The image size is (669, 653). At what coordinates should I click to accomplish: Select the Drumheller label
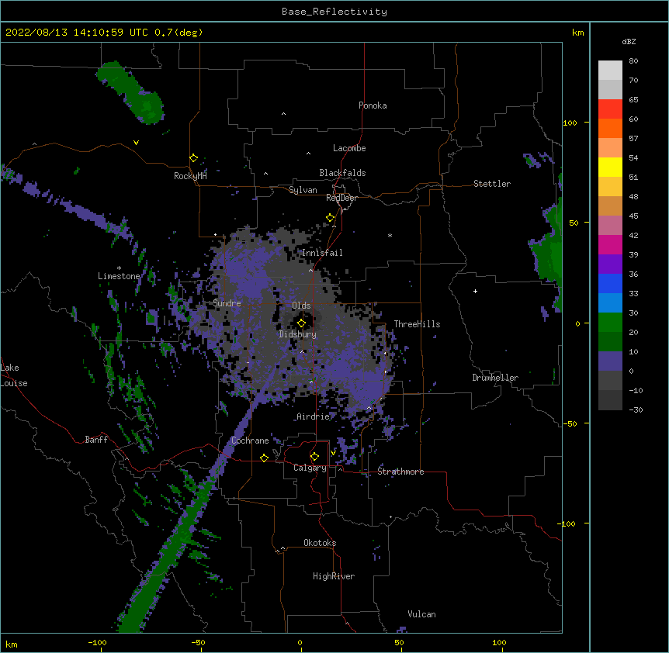coord(495,378)
